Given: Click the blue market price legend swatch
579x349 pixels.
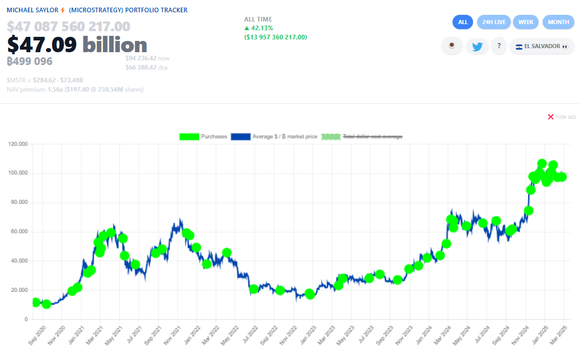Looking at the screenshot, I should pos(241,137).
